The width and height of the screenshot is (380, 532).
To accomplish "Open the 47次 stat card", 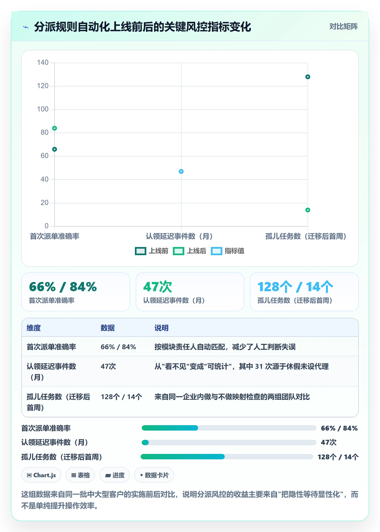I will click(x=190, y=292).
